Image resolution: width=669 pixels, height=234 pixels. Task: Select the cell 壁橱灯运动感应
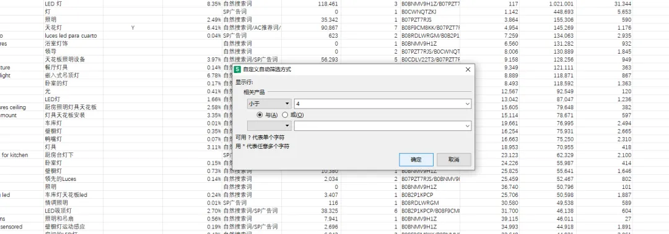click(x=65, y=227)
